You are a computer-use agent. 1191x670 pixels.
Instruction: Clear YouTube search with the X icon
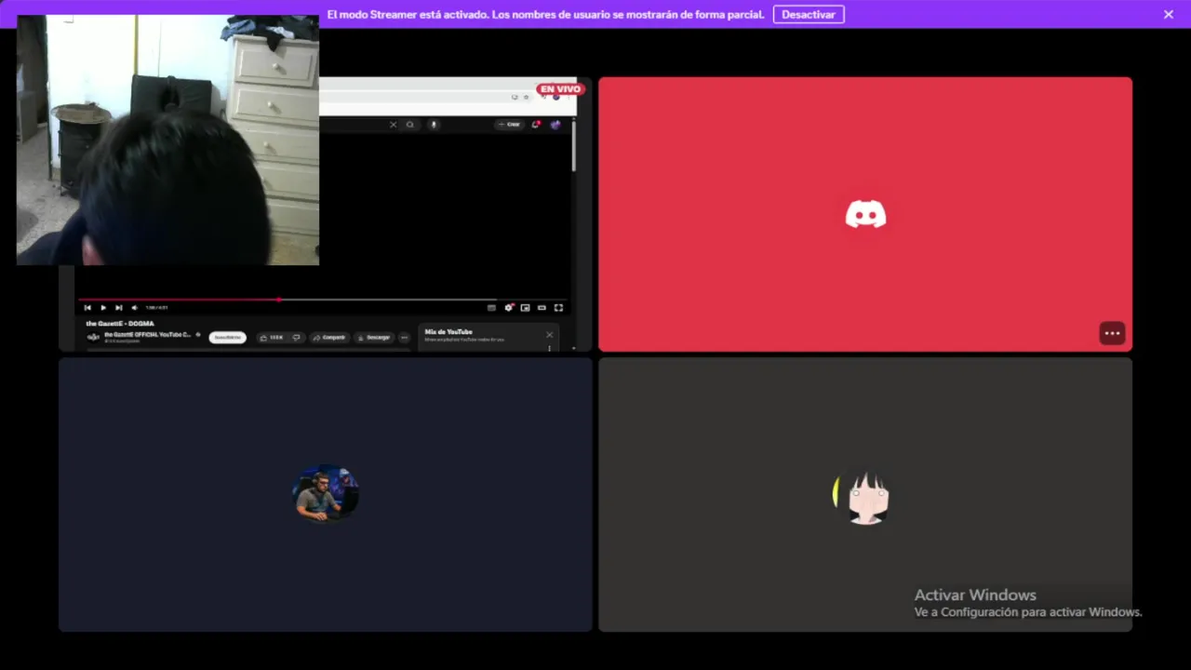(x=393, y=125)
